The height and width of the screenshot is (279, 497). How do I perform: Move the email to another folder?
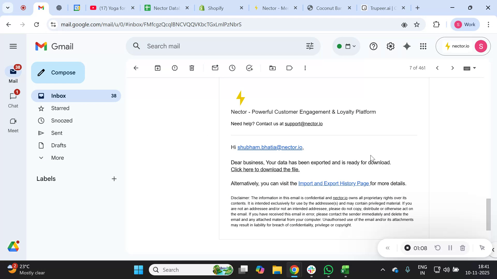pos(272,68)
